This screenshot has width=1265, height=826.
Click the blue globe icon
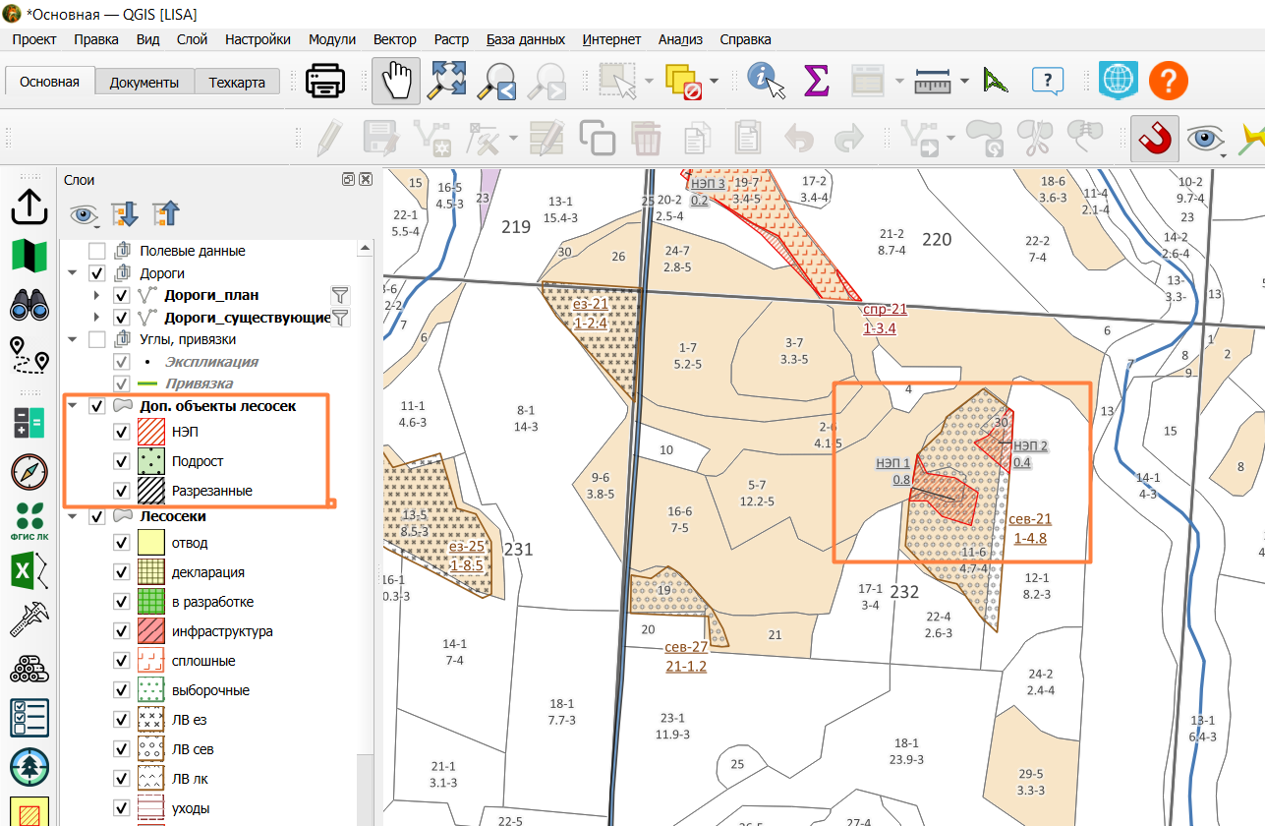pyautogui.click(x=1119, y=81)
